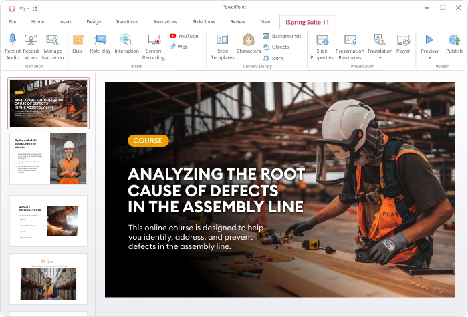
Task: Go to the Animations tab
Action: tap(165, 22)
